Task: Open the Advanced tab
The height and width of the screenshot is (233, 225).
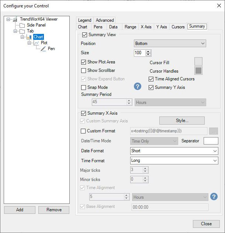Action: pos(105,20)
